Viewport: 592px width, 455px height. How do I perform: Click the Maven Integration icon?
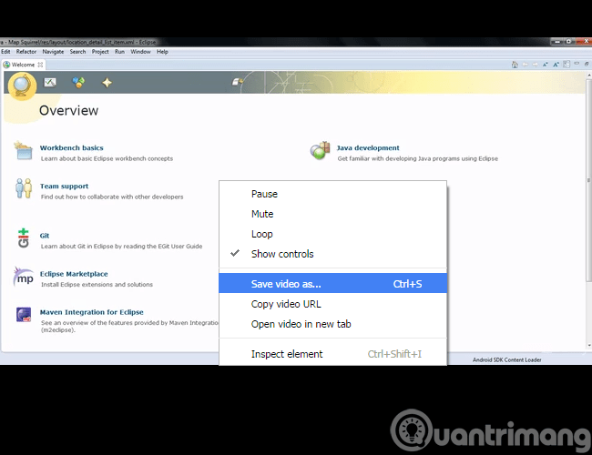[x=24, y=314]
